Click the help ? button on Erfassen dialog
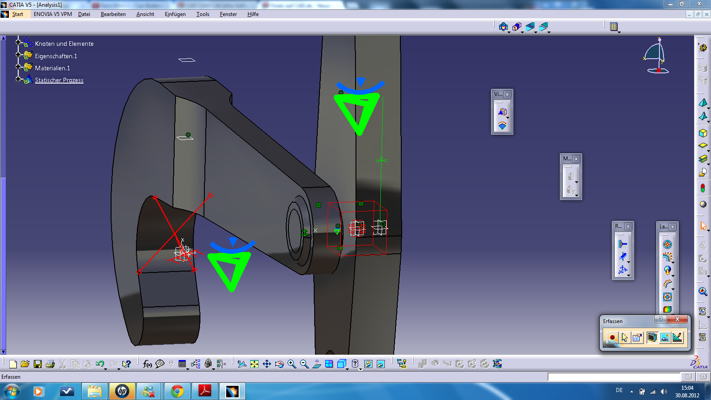 point(660,320)
